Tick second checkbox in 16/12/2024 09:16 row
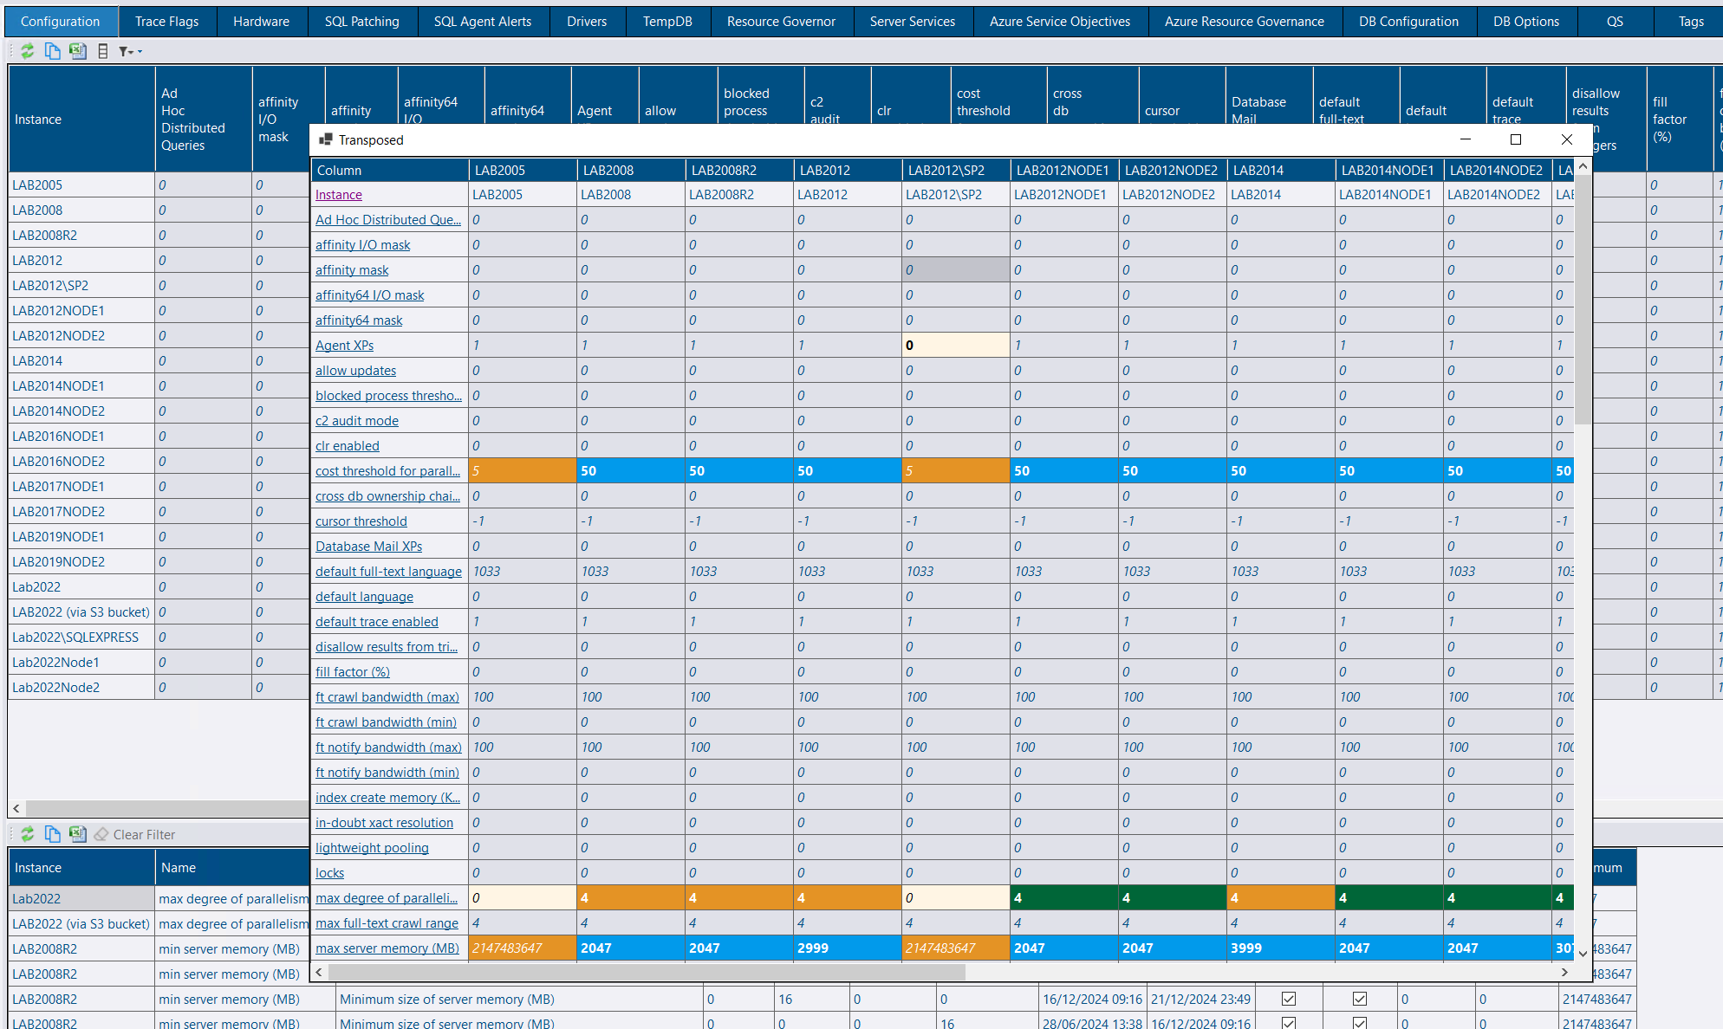 click(x=1360, y=999)
